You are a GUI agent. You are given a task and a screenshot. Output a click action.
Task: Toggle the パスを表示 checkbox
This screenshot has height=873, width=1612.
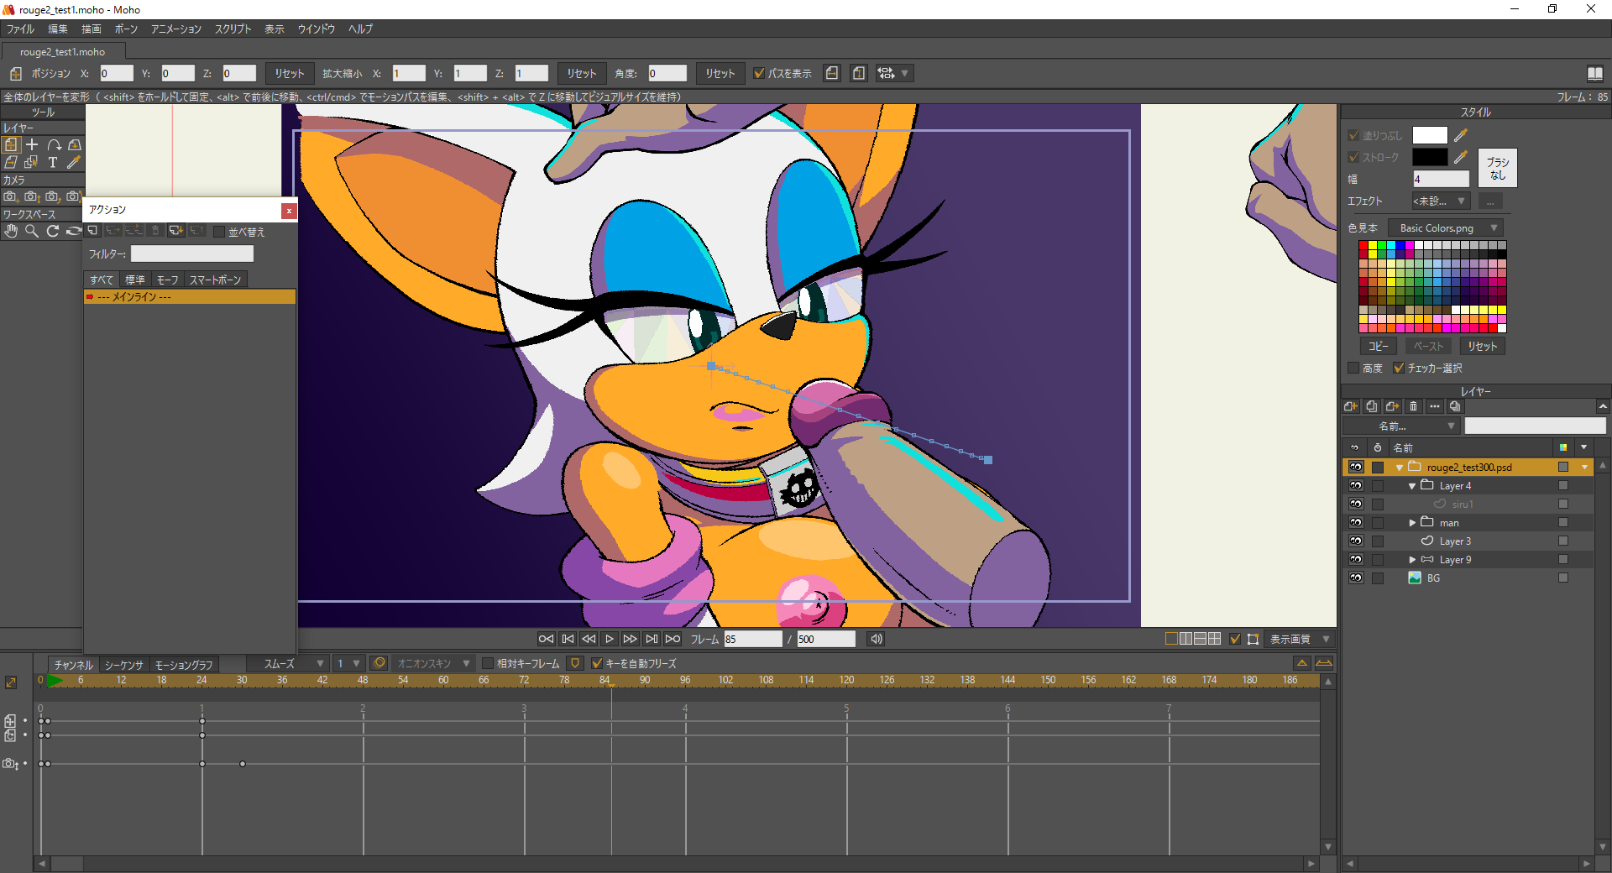759,74
